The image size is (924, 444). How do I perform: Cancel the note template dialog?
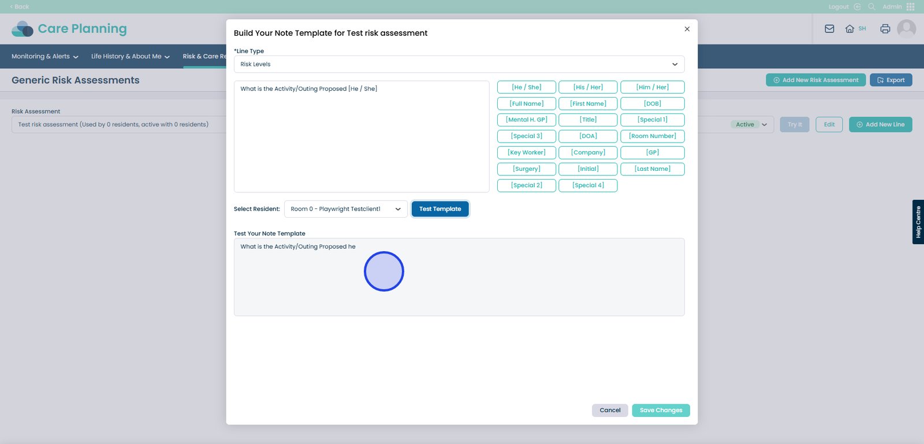point(610,411)
